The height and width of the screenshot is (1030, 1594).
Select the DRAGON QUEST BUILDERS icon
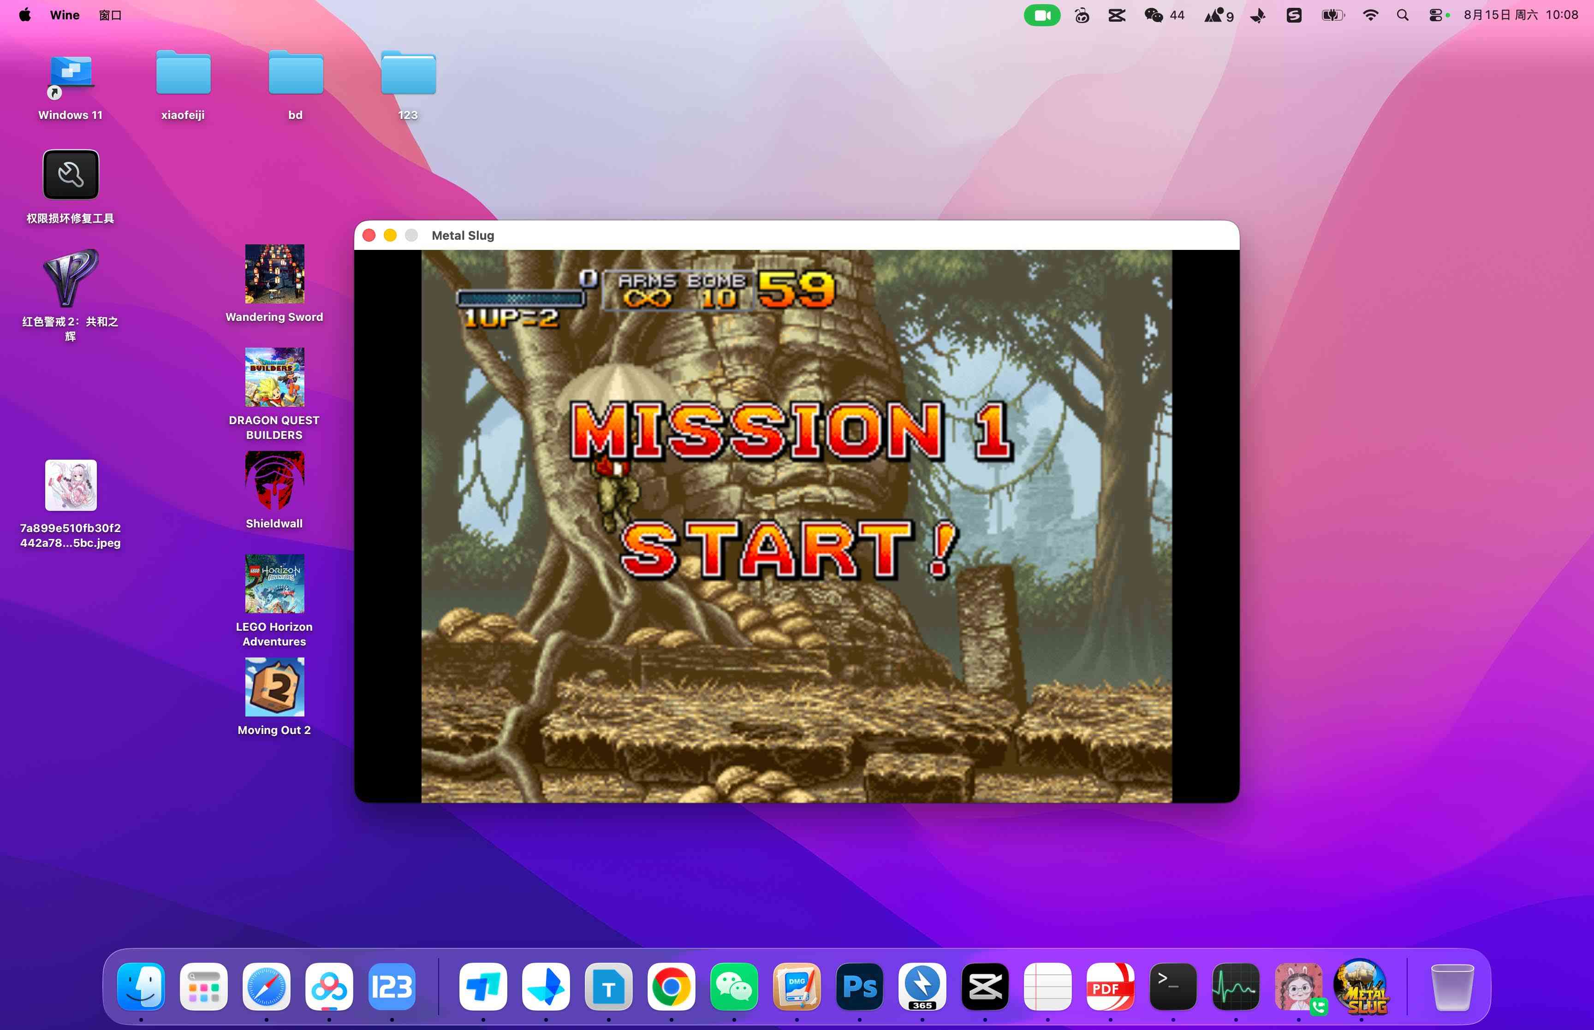(x=274, y=377)
